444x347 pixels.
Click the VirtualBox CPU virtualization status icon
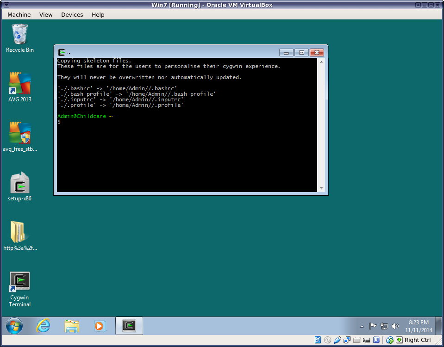coord(376,340)
